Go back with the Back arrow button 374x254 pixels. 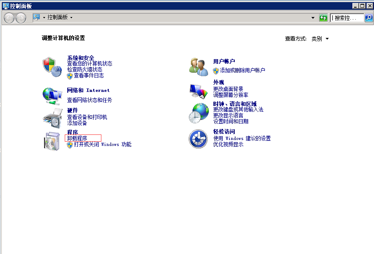coord(9,18)
